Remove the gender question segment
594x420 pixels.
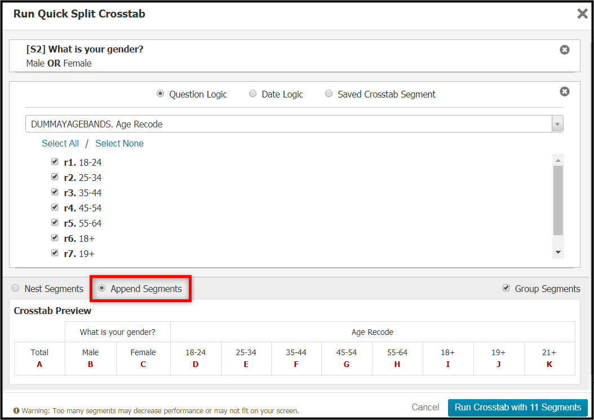click(565, 50)
